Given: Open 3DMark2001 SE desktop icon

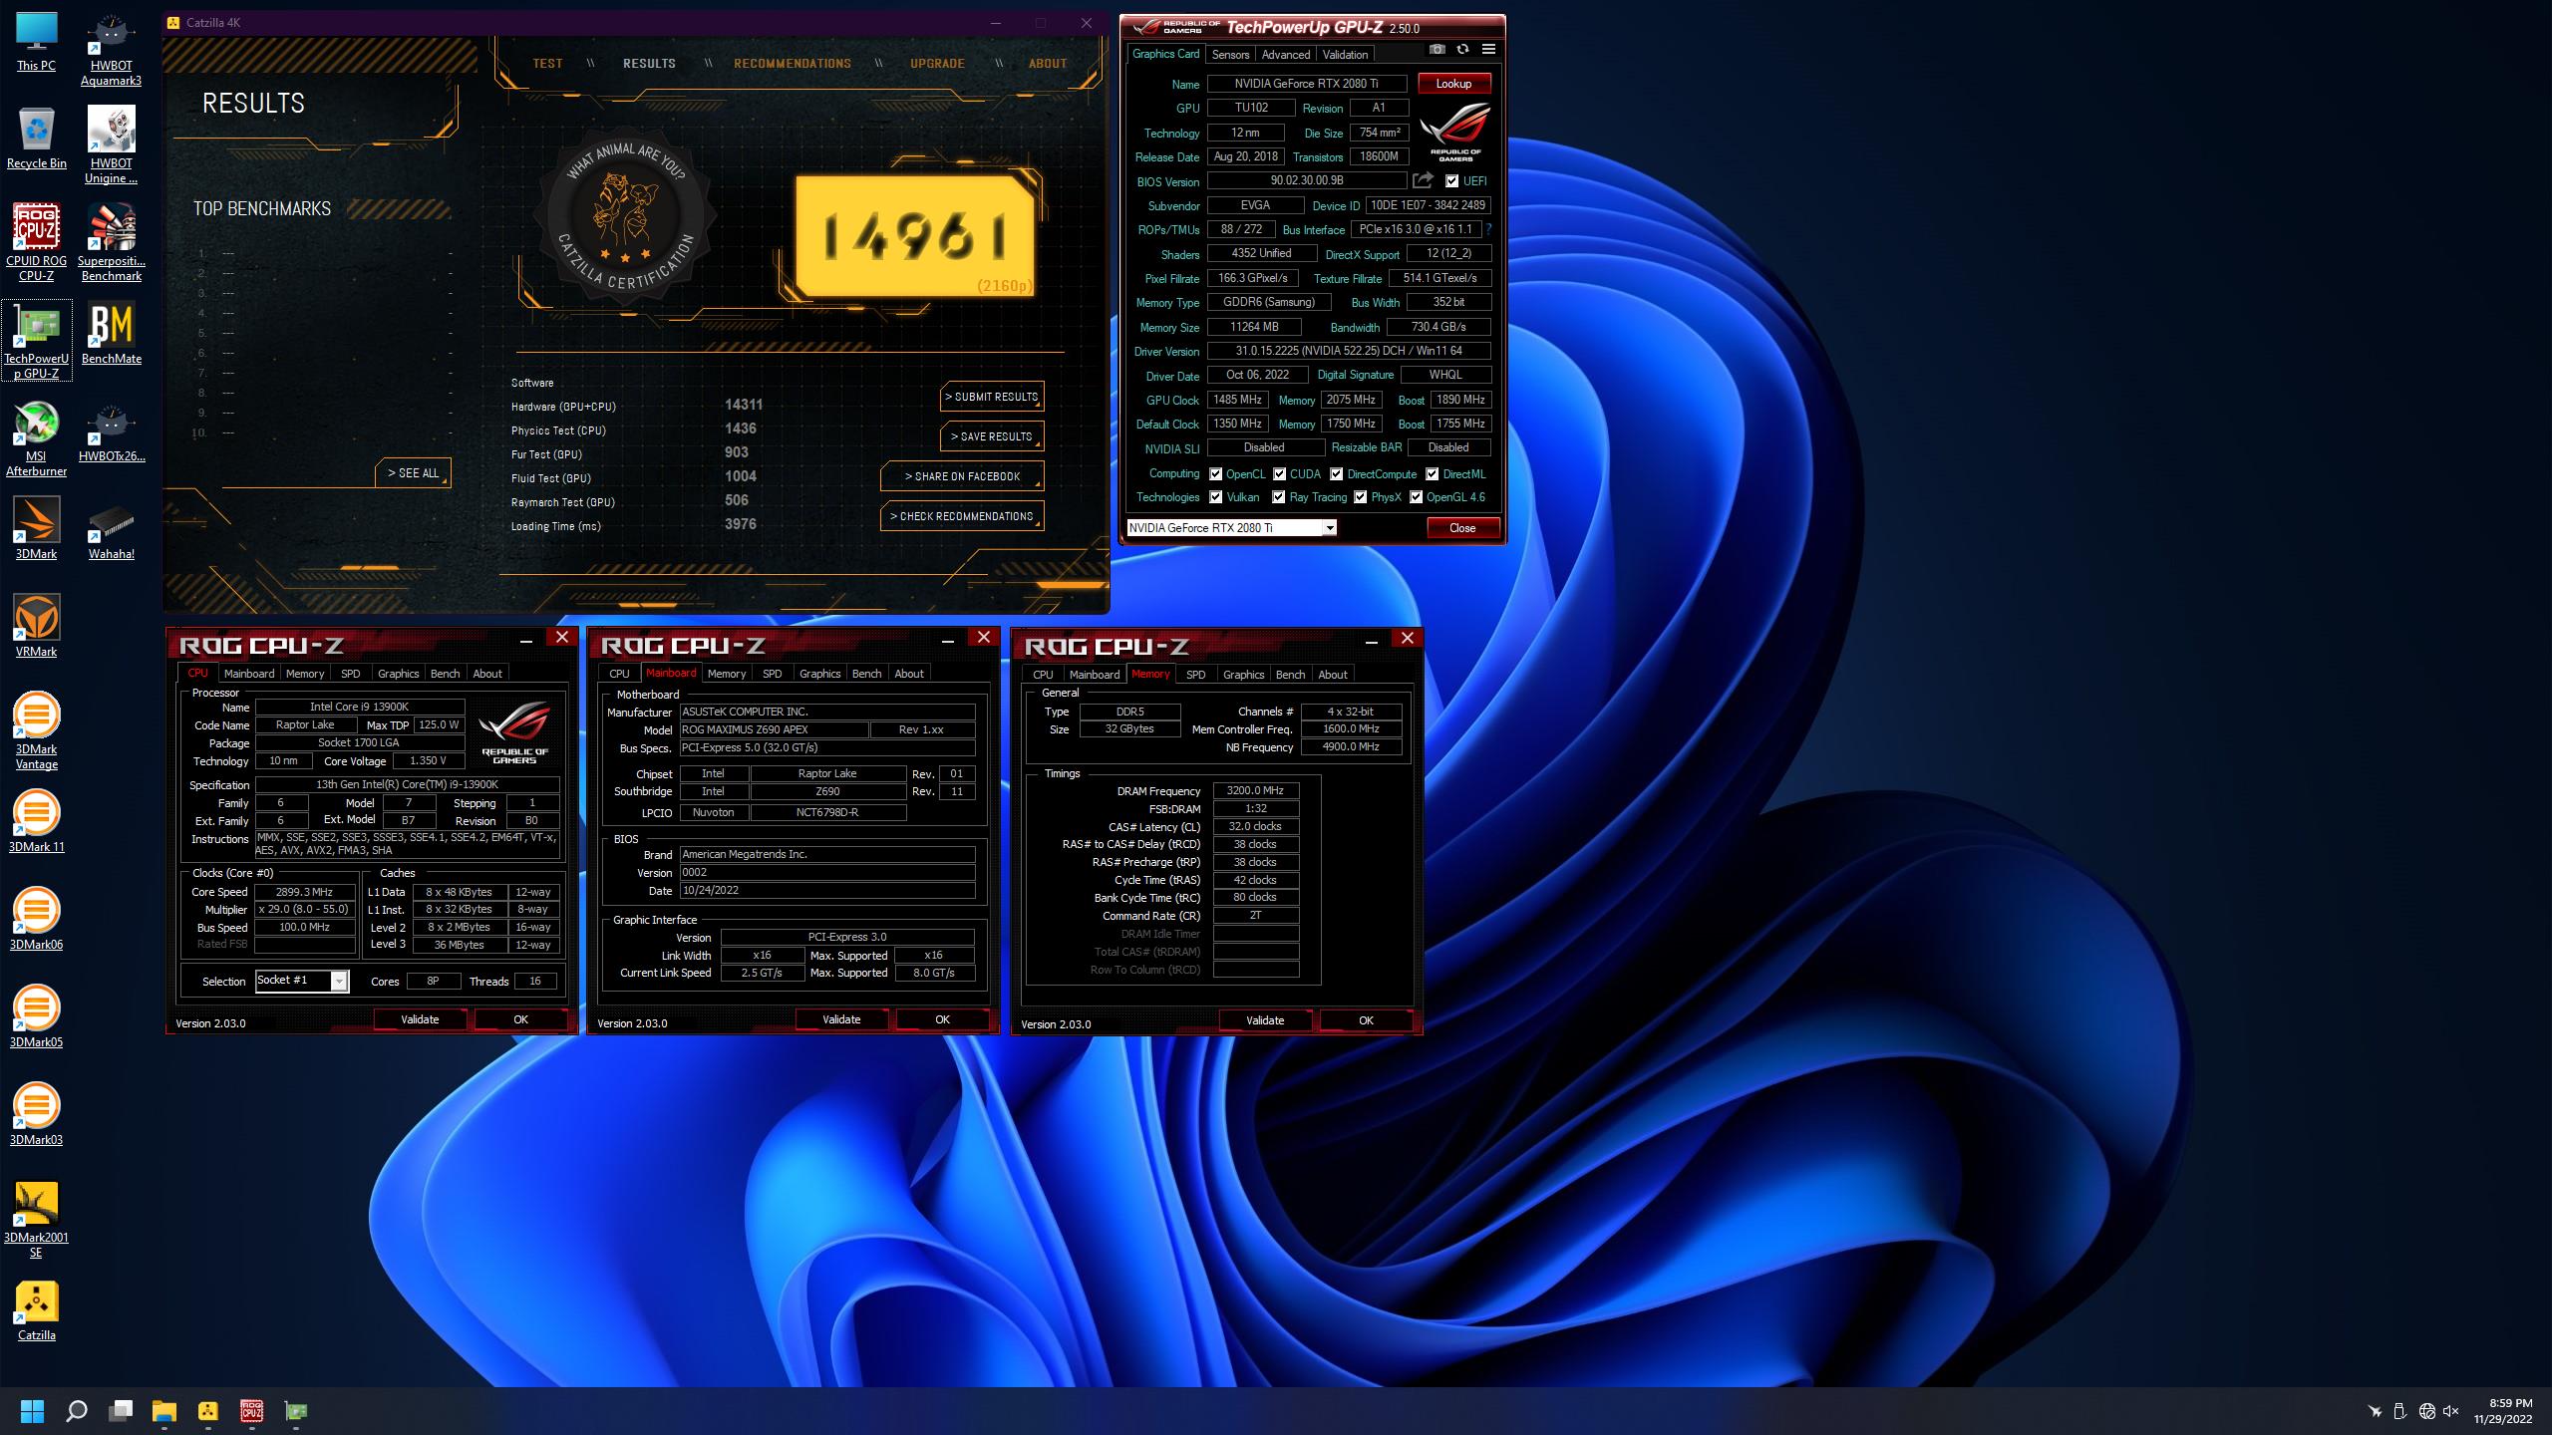Looking at the screenshot, I should 37,1221.
